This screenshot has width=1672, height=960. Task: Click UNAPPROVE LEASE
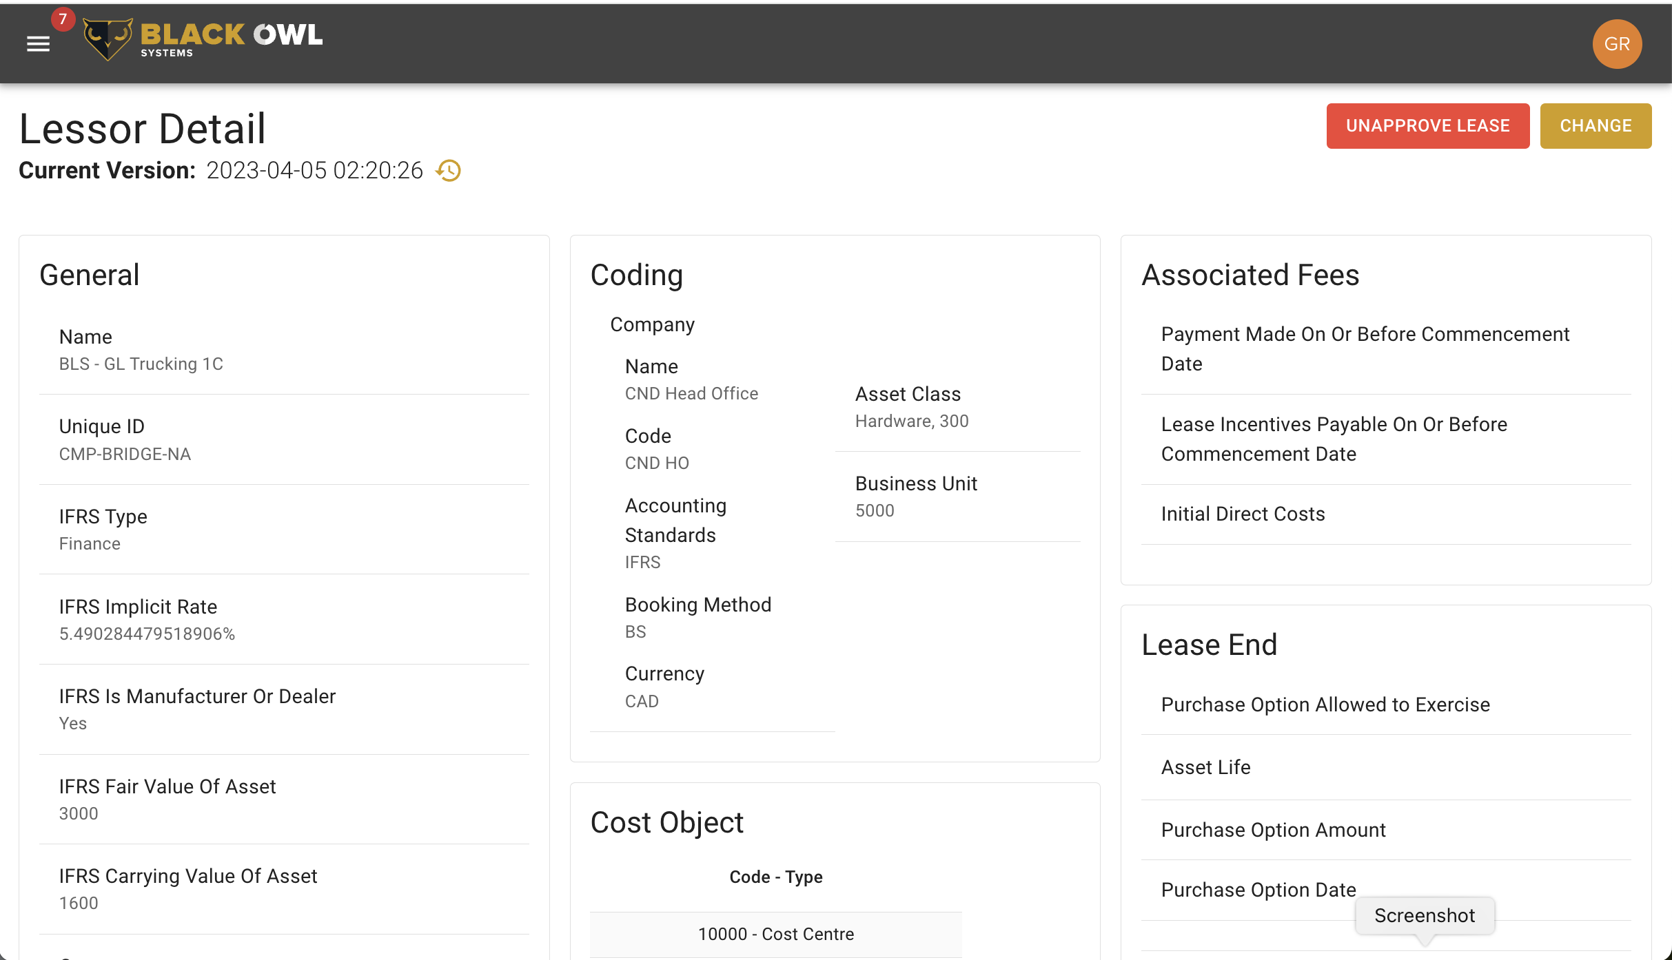pos(1427,125)
